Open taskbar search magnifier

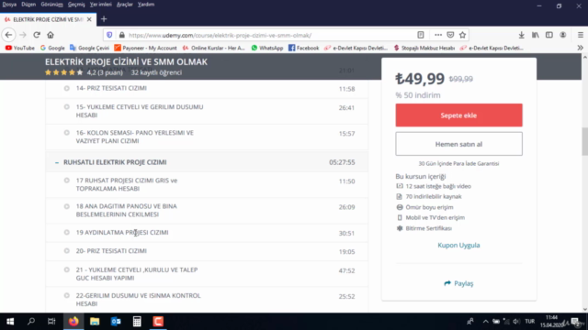[x=31, y=322]
